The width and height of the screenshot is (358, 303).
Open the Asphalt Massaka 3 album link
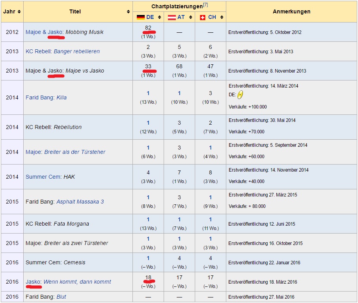click(80, 202)
